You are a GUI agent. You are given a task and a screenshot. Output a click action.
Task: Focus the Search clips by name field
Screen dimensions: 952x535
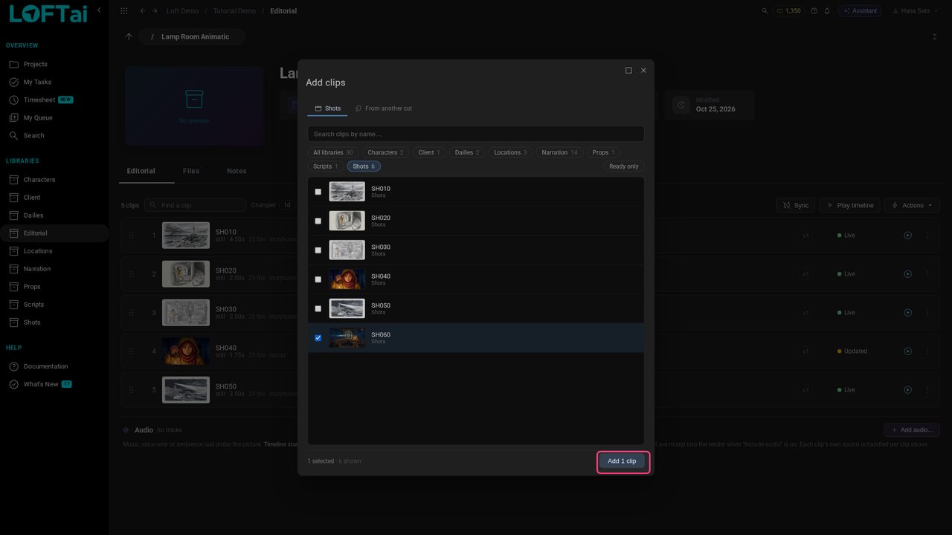(x=476, y=134)
